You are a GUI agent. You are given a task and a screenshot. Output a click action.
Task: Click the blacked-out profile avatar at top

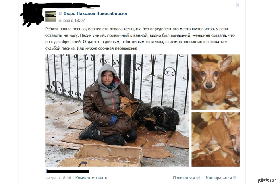(33, 15)
